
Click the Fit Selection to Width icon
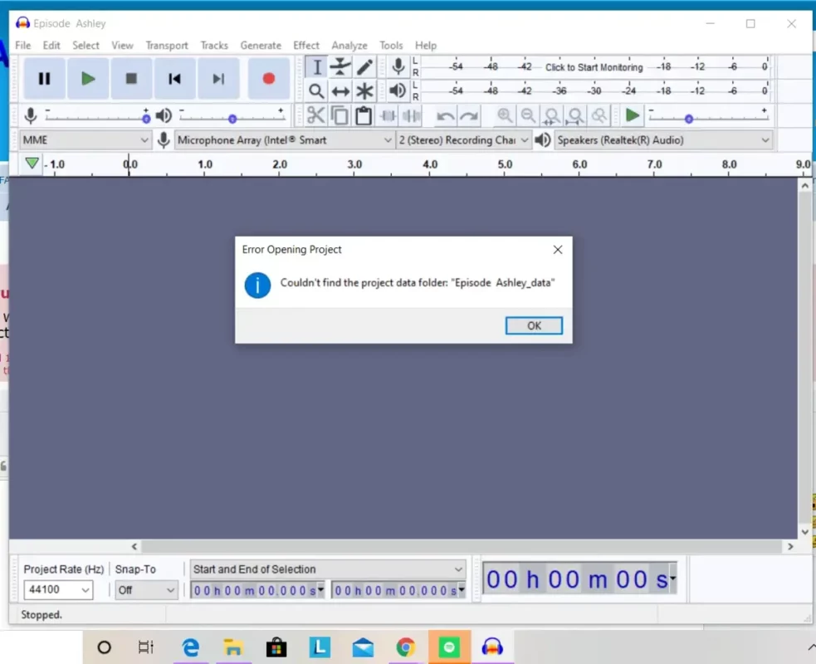tap(552, 115)
